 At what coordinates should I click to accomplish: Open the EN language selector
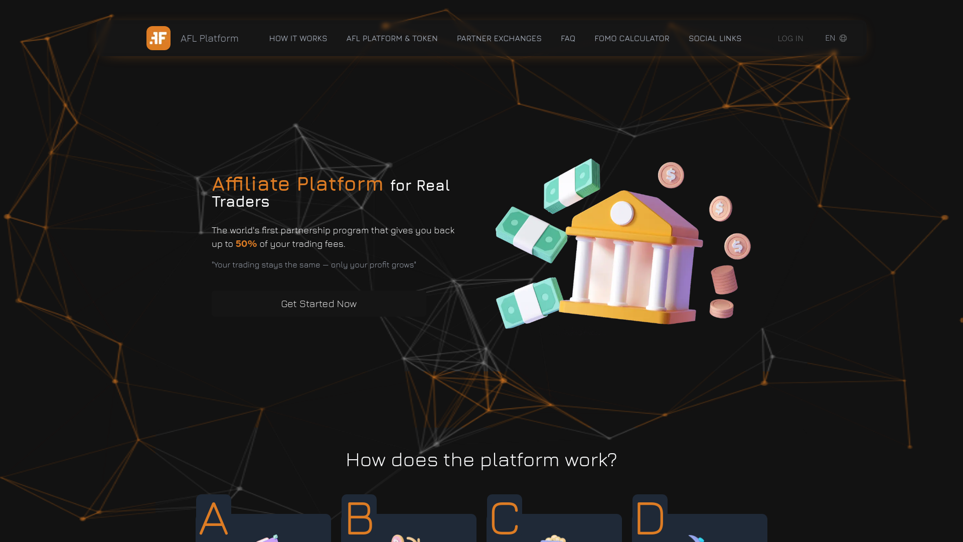click(x=836, y=38)
